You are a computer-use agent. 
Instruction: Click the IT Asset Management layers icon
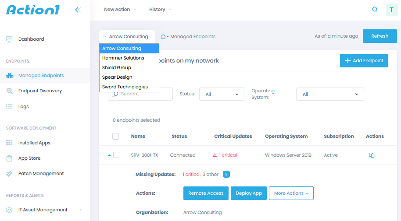(x=9, y=210)
